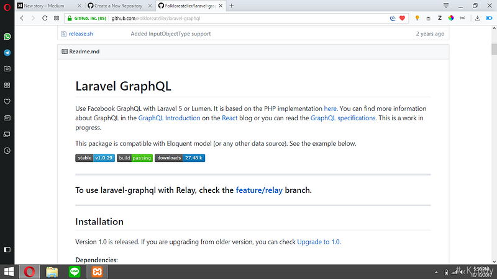The width and height of the screenshot is (497, 279).
Task: Open the Added InputObjectType support commit message
Action: (x=170, y=34)
